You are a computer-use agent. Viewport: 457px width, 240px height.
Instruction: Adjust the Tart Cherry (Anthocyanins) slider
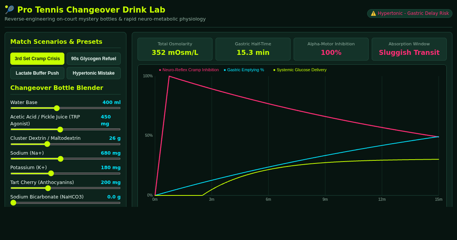click(x=66, y=188)
